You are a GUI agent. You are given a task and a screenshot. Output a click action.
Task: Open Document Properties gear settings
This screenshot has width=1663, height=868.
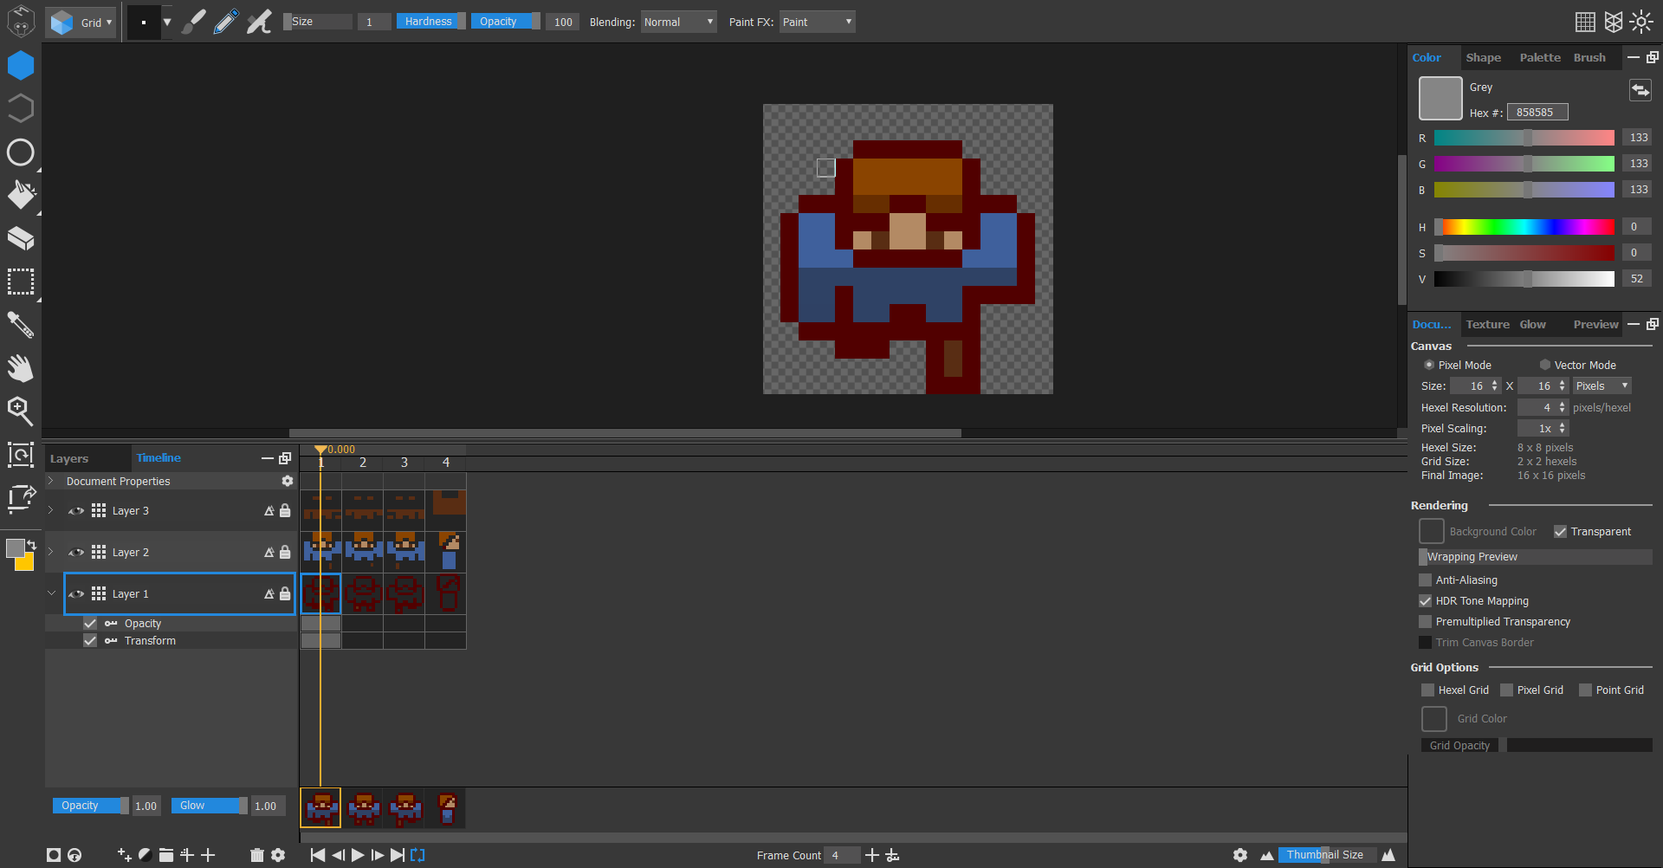pos(288,481)
